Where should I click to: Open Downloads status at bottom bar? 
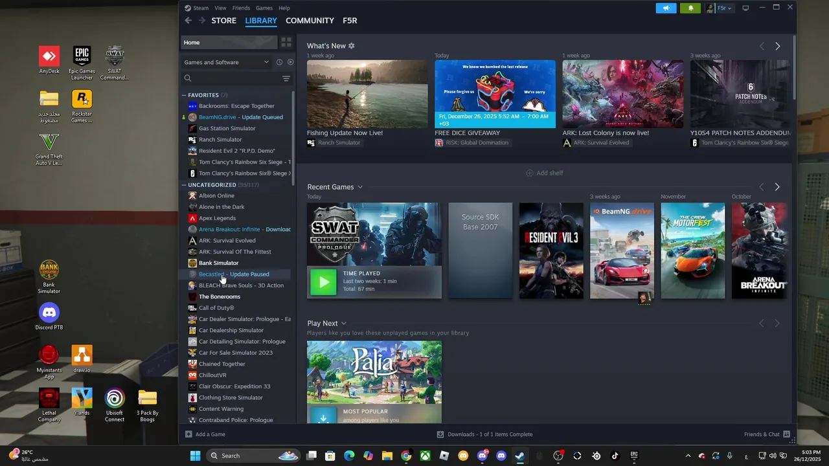tap(484, 434)
